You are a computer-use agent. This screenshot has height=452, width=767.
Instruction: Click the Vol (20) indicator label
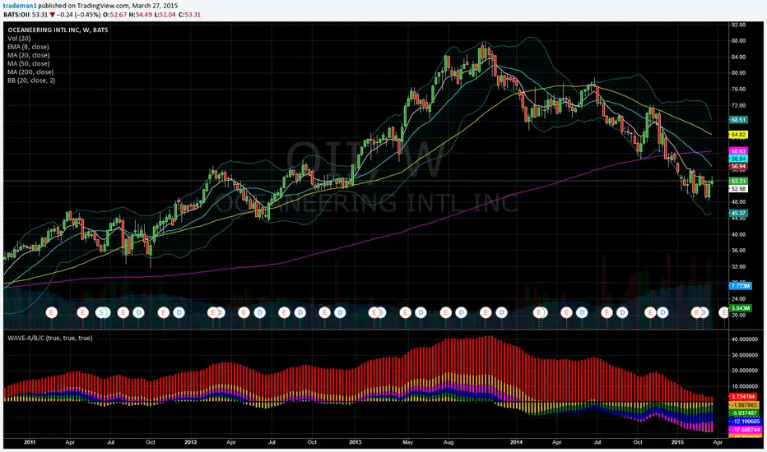click(19, 38)
